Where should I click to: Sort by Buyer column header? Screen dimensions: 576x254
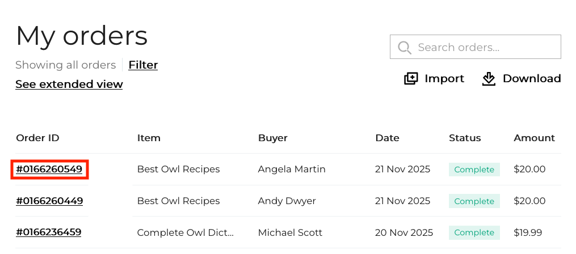[273, 138]
